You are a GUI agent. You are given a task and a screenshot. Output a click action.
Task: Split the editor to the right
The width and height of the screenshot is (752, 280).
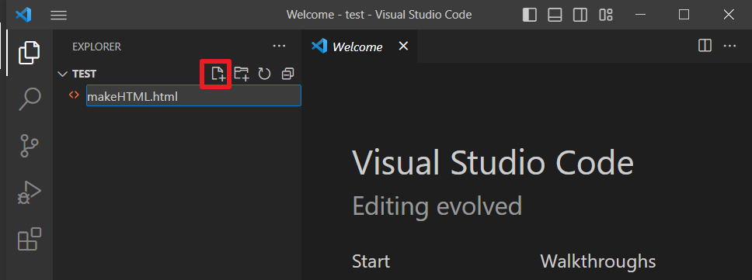705,46
